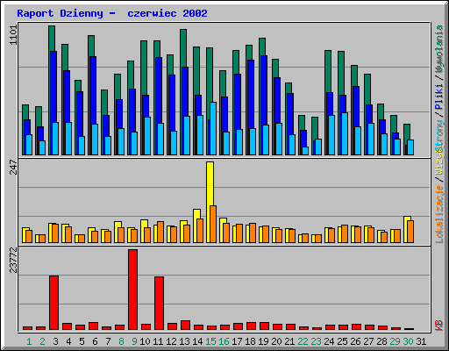Click the 1101 y-axis scale value
This screenshot has height=351, width=449.
click(x=13, y=35)
